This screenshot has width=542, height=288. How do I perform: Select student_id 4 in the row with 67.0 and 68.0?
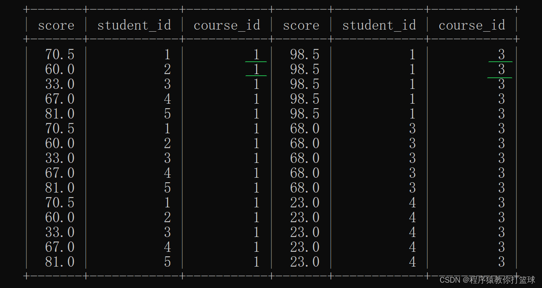167,173
